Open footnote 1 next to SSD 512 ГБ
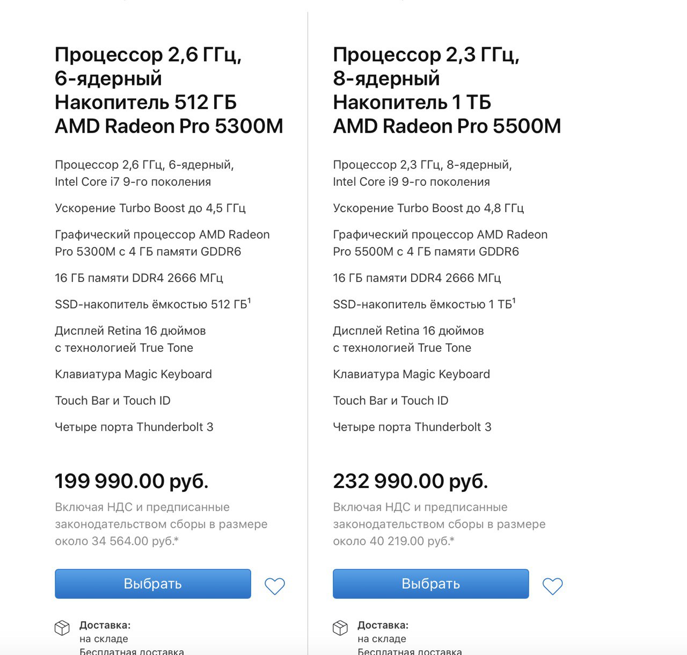The image size is (687, 655). (249, 301)
